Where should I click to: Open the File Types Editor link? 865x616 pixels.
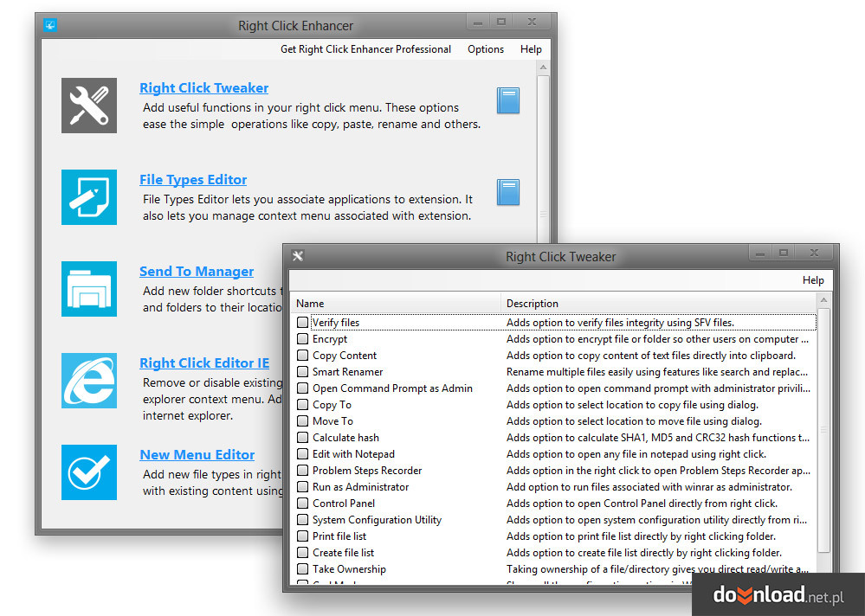click(x=193, y=180)
